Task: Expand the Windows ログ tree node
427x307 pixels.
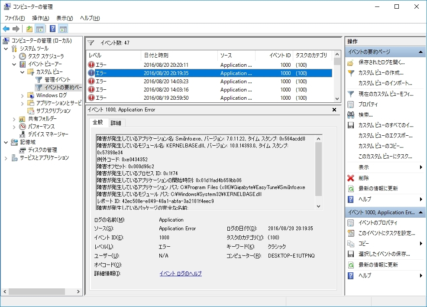Action: coord(23,95)
